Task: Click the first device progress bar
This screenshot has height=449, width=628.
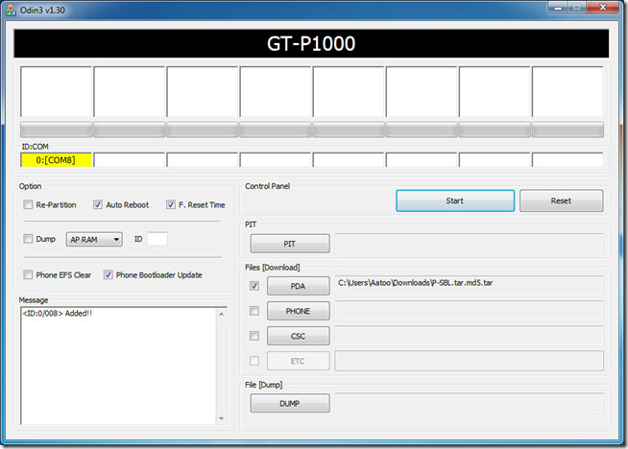Action: (x=56, y=130)
